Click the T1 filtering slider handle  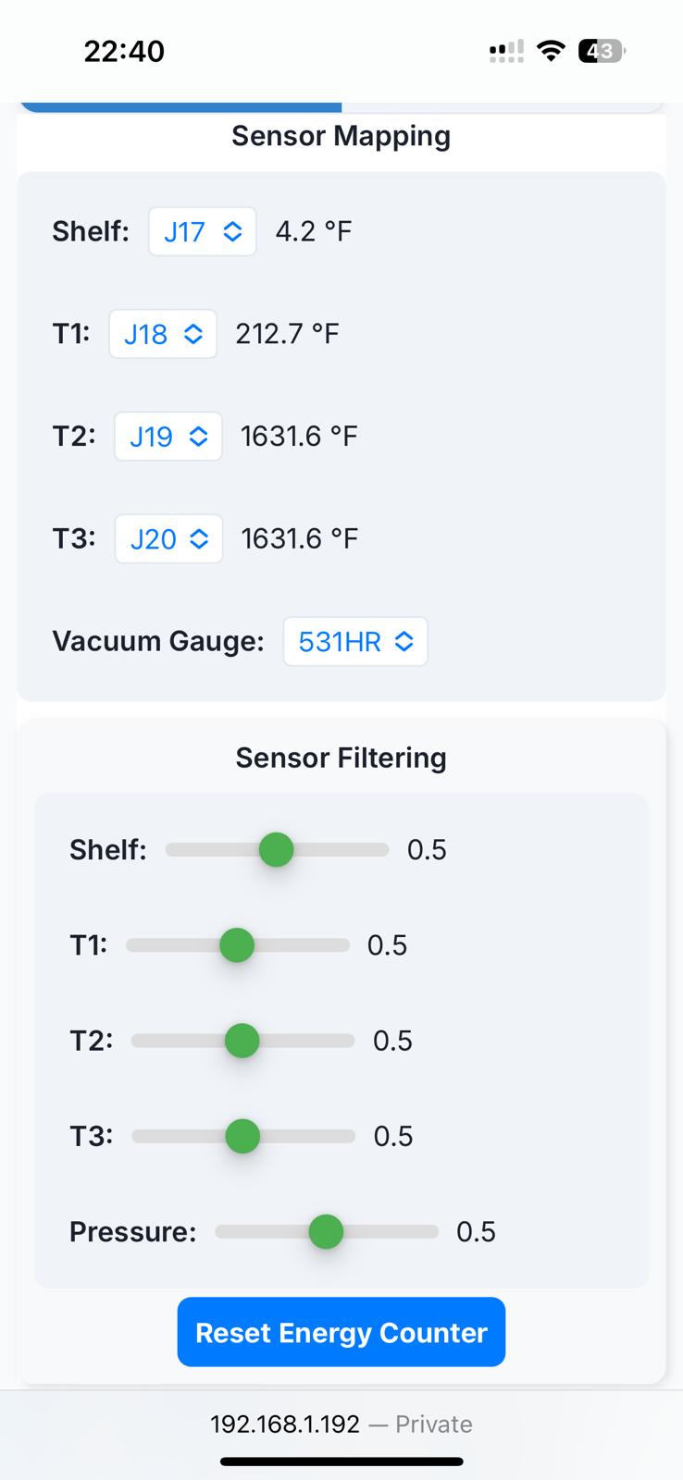pyautogui.click(x=238, y=944)
